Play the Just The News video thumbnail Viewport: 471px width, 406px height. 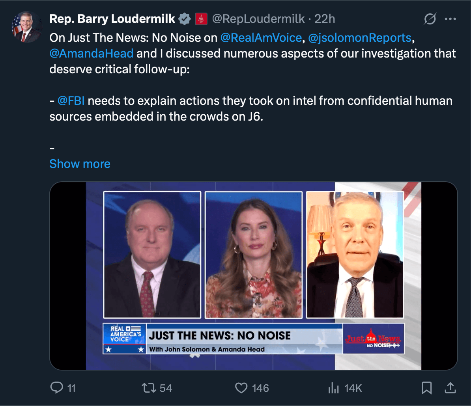tap(253, 276)
